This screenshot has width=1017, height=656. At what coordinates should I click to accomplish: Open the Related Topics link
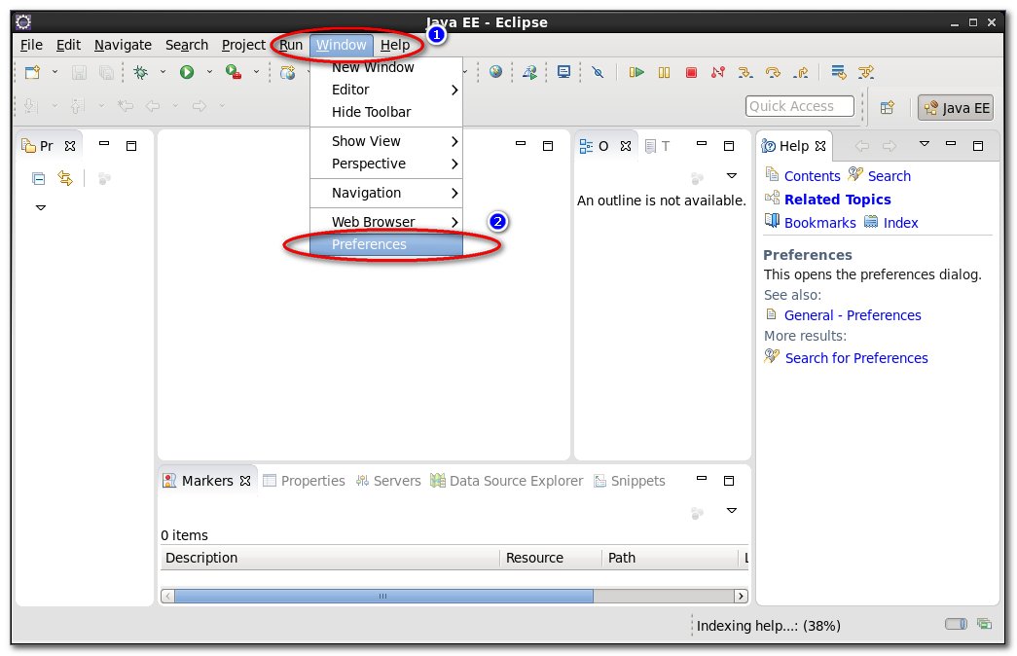(x=837, y=200)
